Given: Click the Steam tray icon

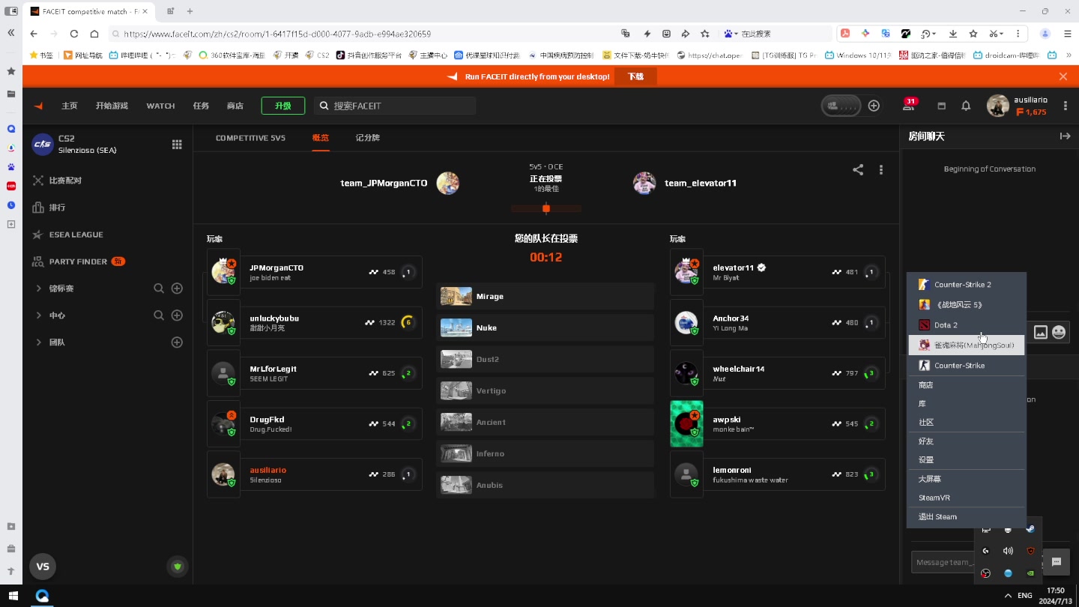Looking at the screenshot, I should pyautogui.click(x=1030, y=529).
